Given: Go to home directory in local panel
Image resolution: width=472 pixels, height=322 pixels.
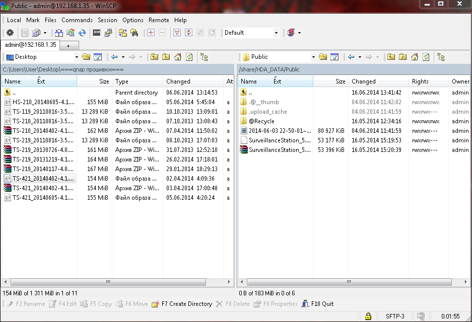Looking at the screenshot, I should pyautogui.click(x=178, y=57).
